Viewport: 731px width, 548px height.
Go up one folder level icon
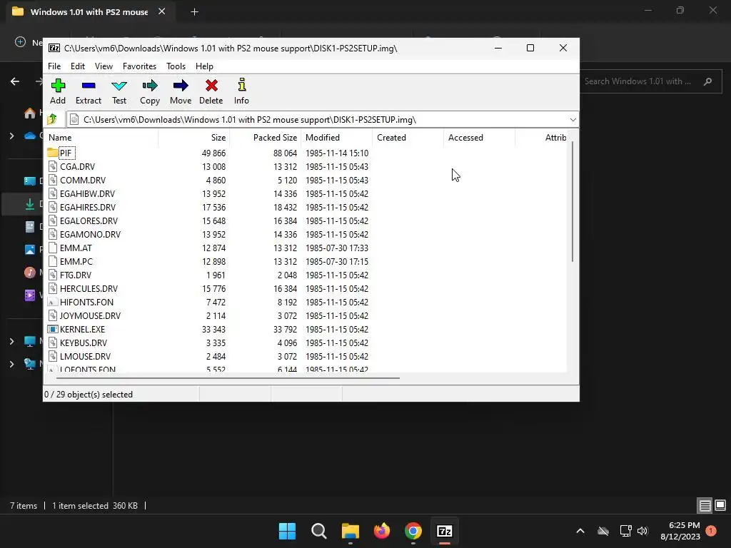pyautogui.click(x=52, y=119)
